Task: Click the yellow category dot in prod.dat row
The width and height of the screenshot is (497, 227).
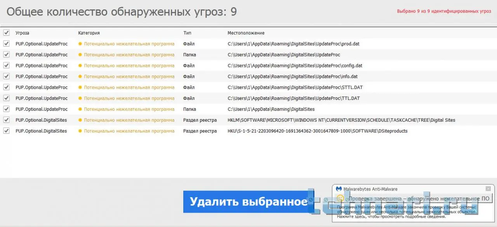Action: click(80, 44)
